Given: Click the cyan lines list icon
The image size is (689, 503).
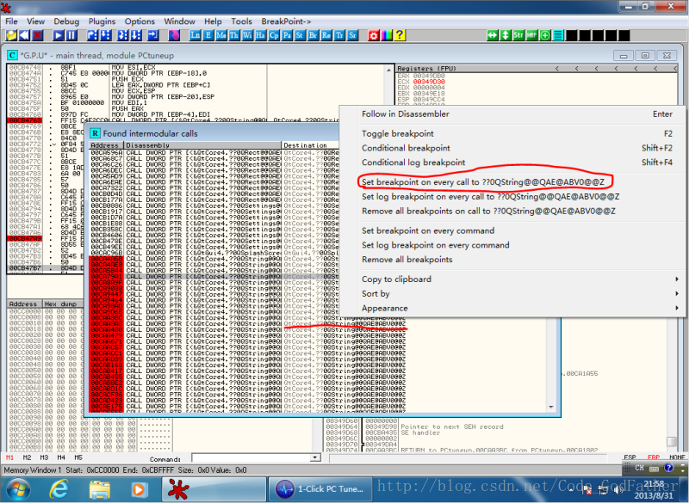Looking at the screenshot, I should [x=558, y=35].
